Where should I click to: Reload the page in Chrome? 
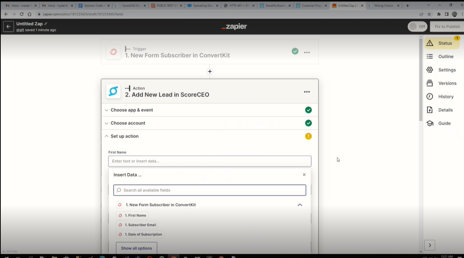[x=21, y=14]
